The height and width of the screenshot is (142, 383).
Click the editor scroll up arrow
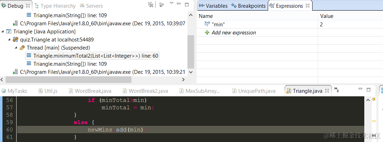[367, 99]
